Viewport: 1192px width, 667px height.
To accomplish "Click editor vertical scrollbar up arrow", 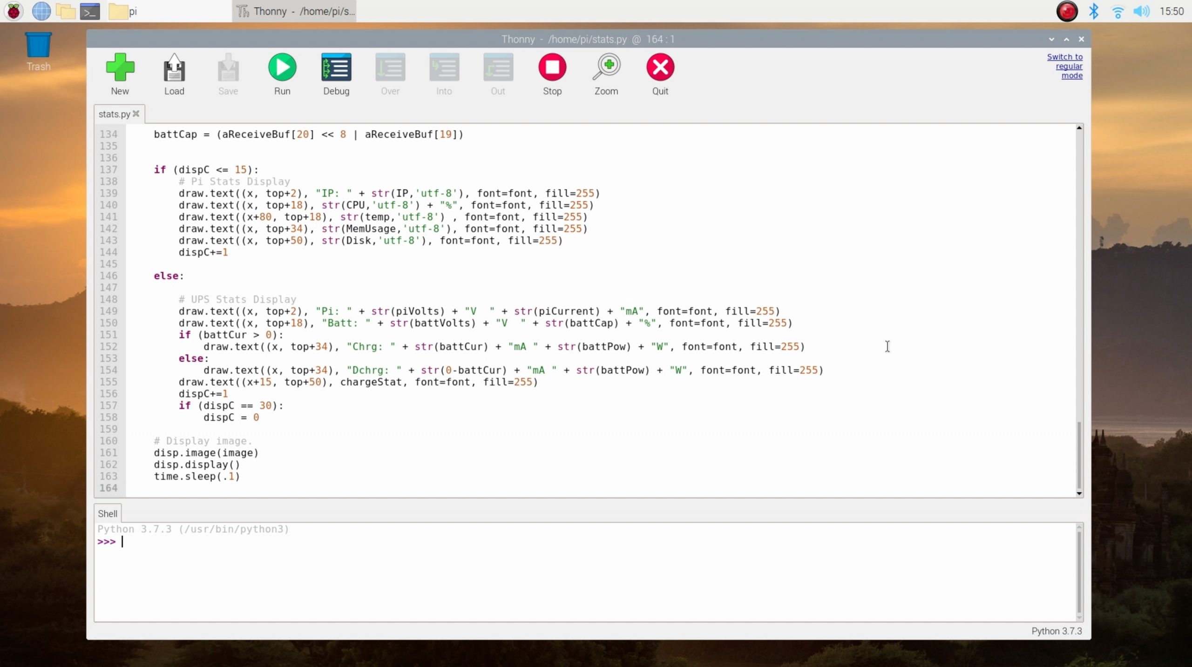I will click(1079, 128).
